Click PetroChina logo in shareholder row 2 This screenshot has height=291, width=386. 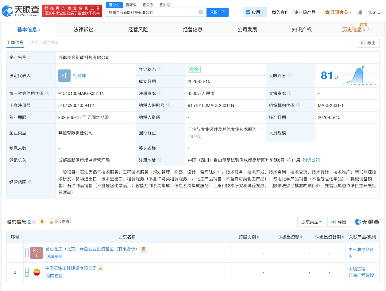pos(37,272)
